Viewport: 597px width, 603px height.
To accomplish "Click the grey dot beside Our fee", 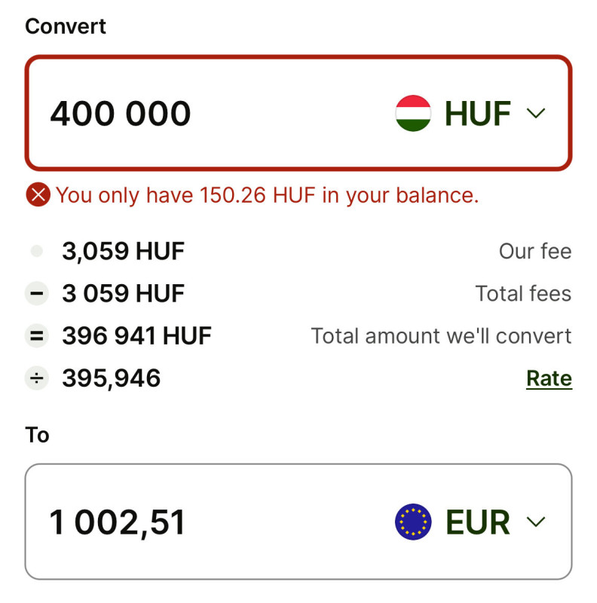I will point(36,251).
